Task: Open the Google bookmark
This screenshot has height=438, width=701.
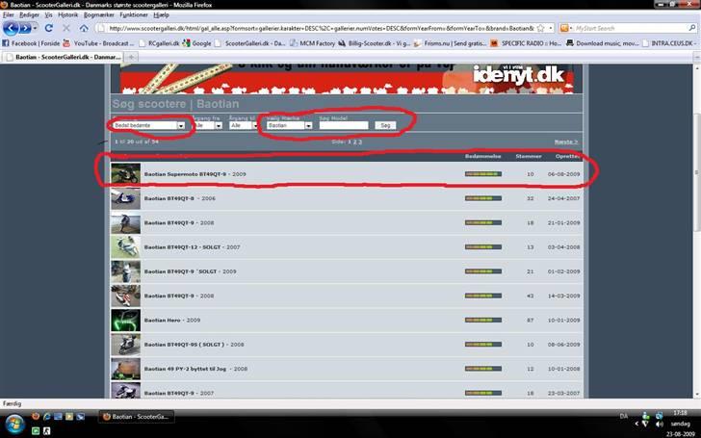Action: click(x=197, y=43)
